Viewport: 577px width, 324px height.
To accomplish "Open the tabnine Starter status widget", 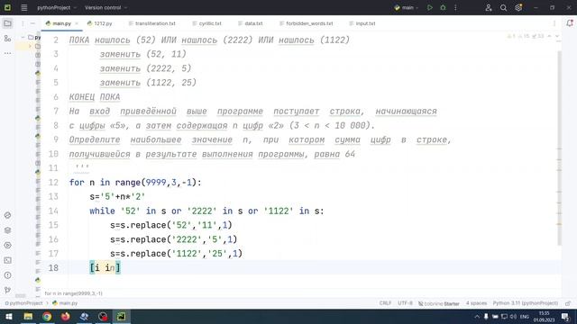I will [x=439, y=303].
